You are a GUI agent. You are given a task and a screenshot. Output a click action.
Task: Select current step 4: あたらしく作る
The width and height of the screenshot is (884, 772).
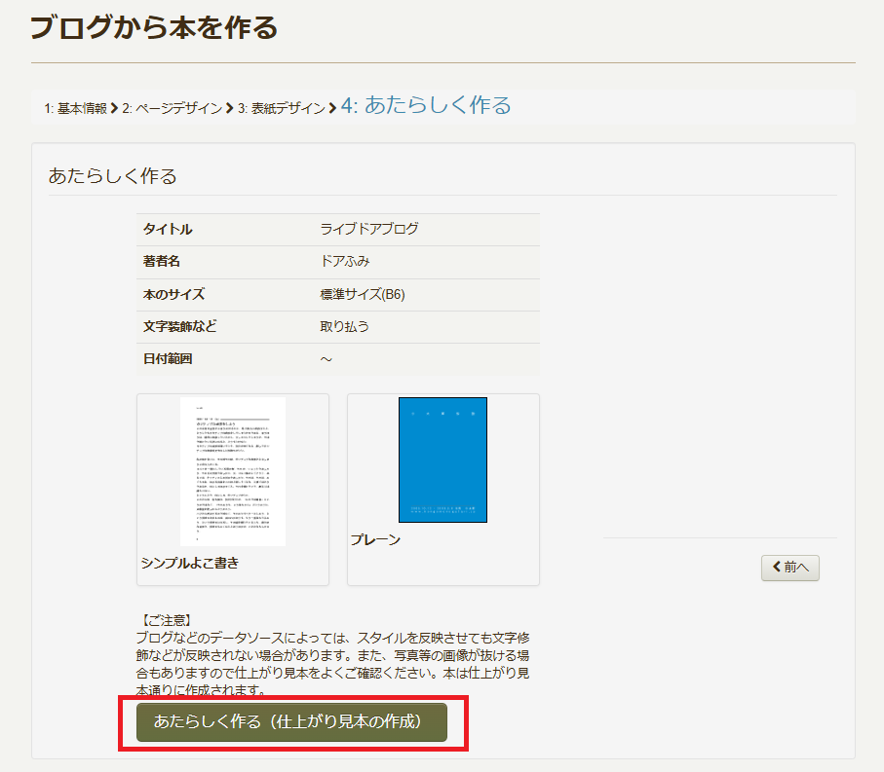pos(426,105)
